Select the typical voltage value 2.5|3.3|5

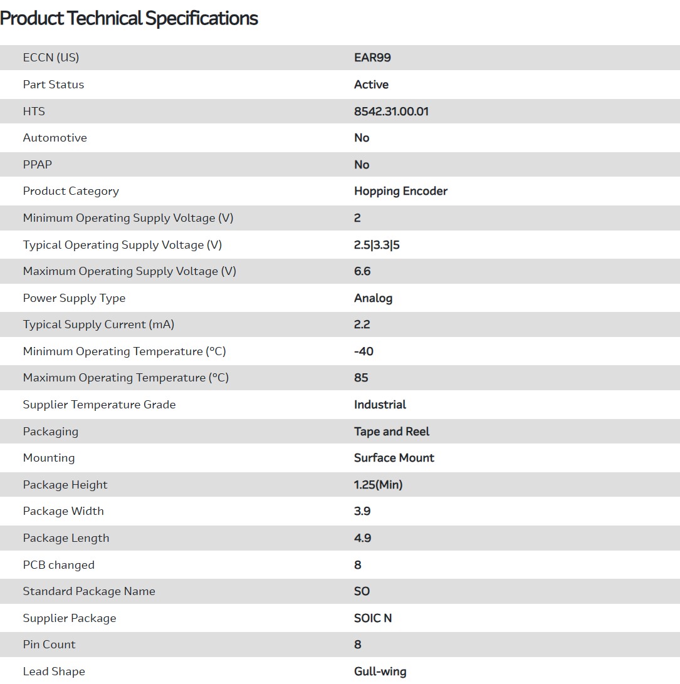(x=377, y=245)
